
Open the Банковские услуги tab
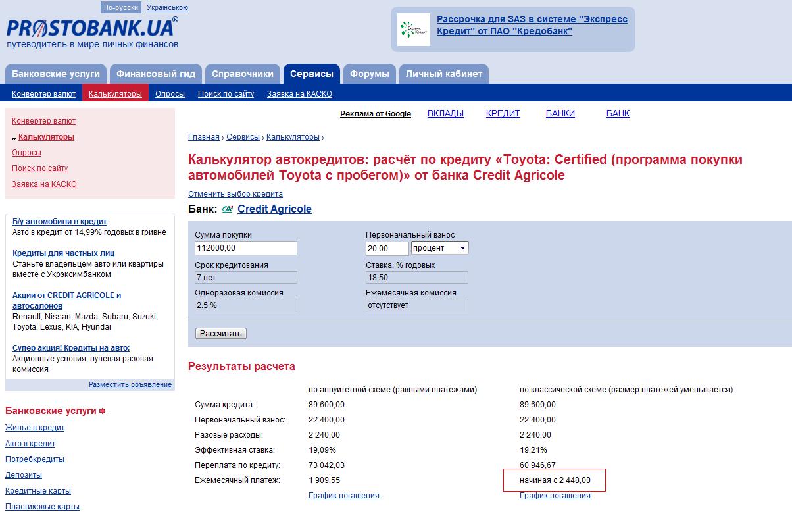(x=56, y=74)
